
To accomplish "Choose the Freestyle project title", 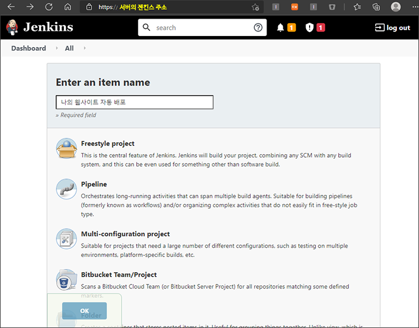I will 108,144.
